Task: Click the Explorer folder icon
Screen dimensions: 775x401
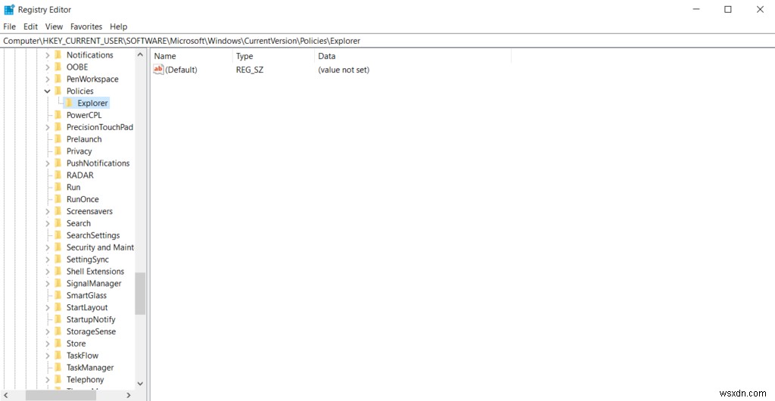Action: click(x=69, y=103)
